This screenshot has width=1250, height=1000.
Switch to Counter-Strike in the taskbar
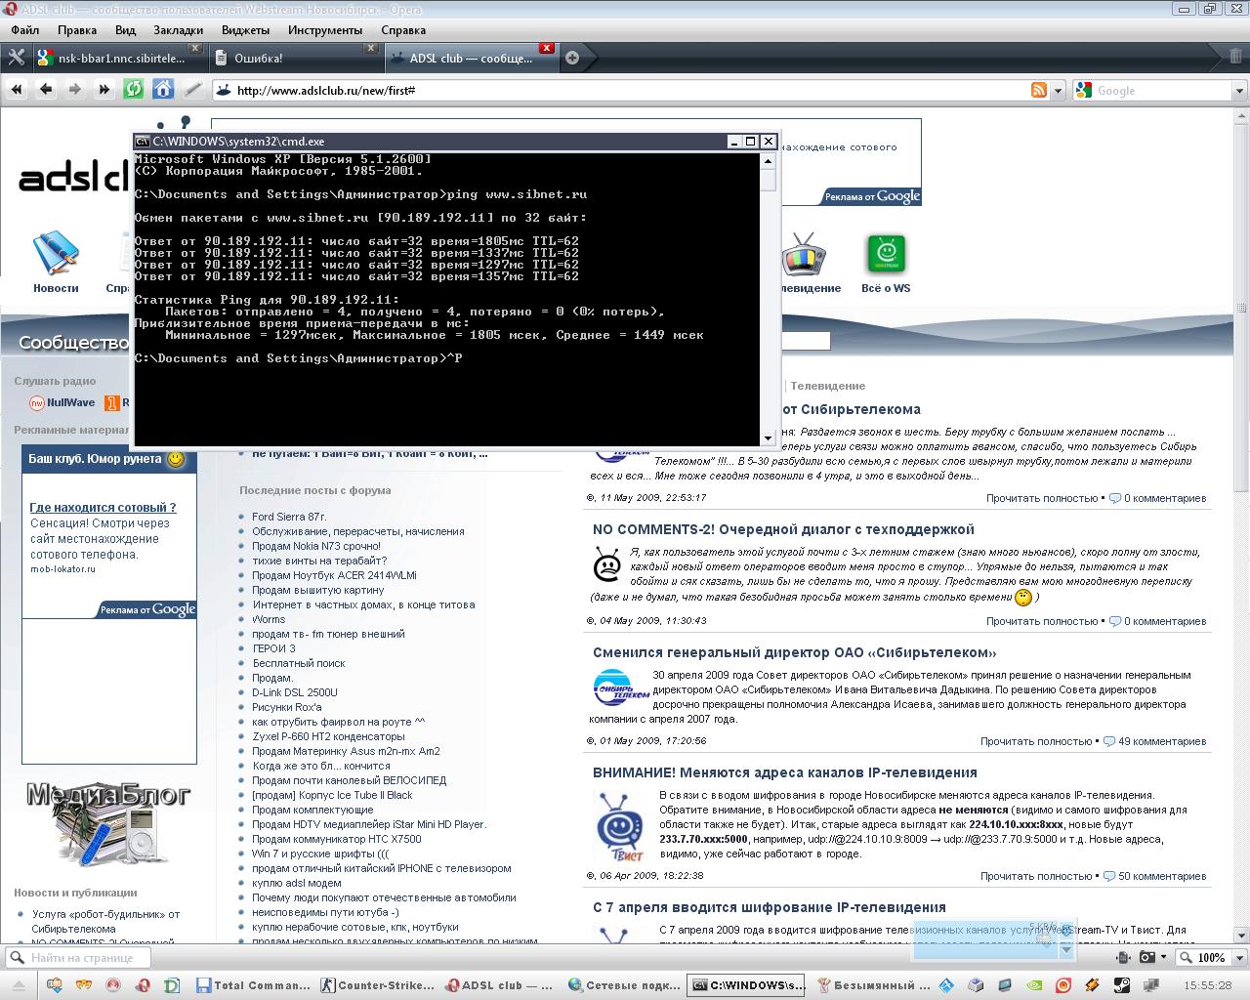[x=378, y=985]
